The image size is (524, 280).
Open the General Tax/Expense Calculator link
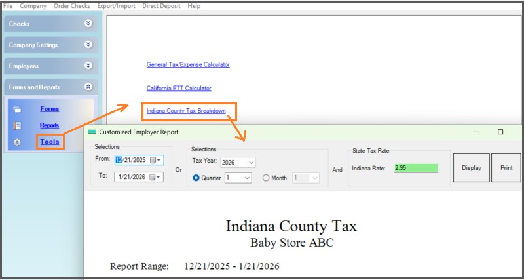(188, 64)
